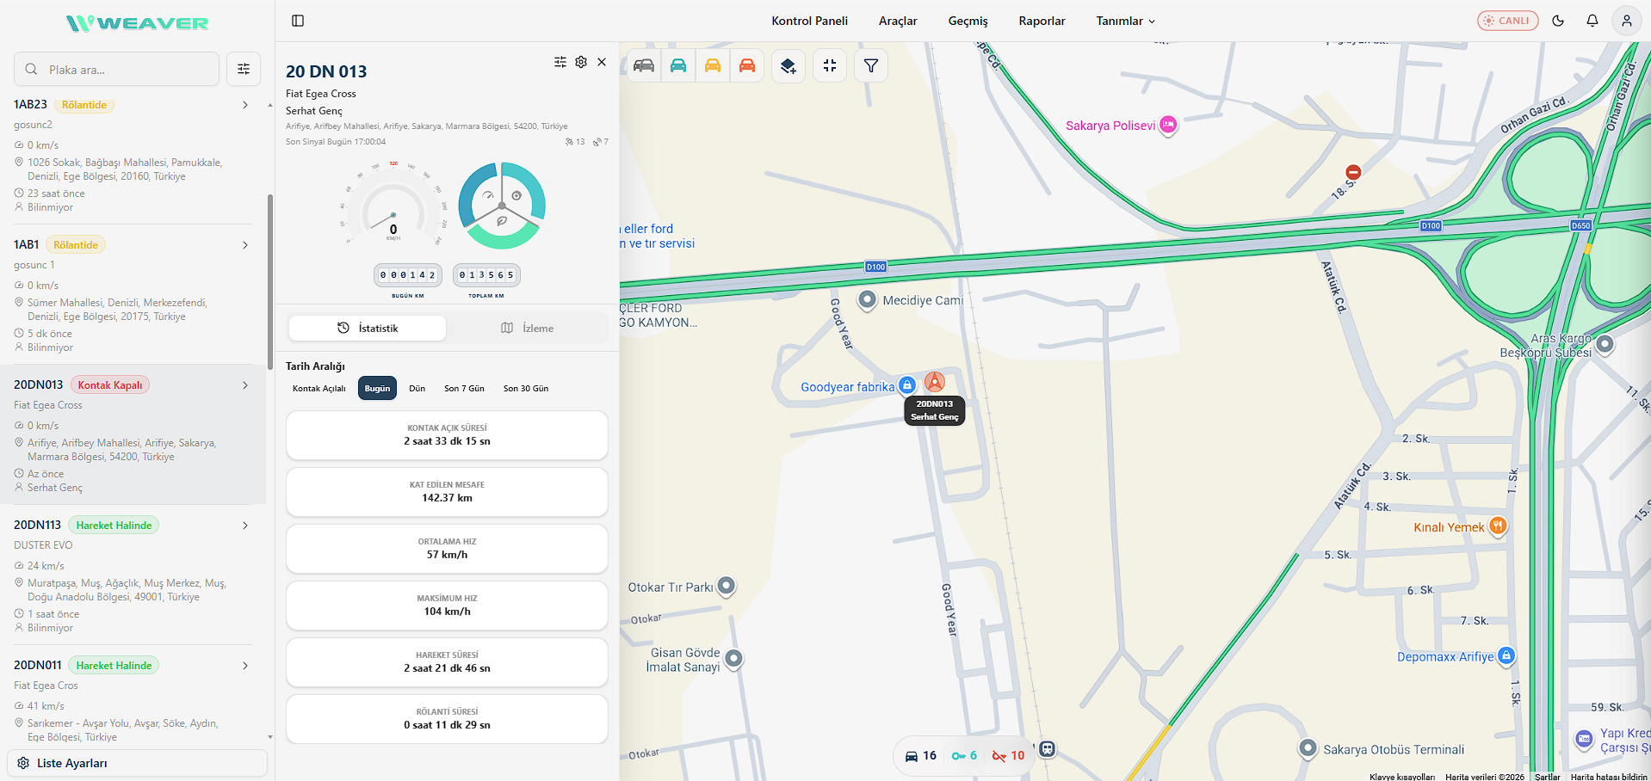The width and height of the screenshot is (1651, 781).
Task: Open the notifications bell
Action: [1592, 21]
